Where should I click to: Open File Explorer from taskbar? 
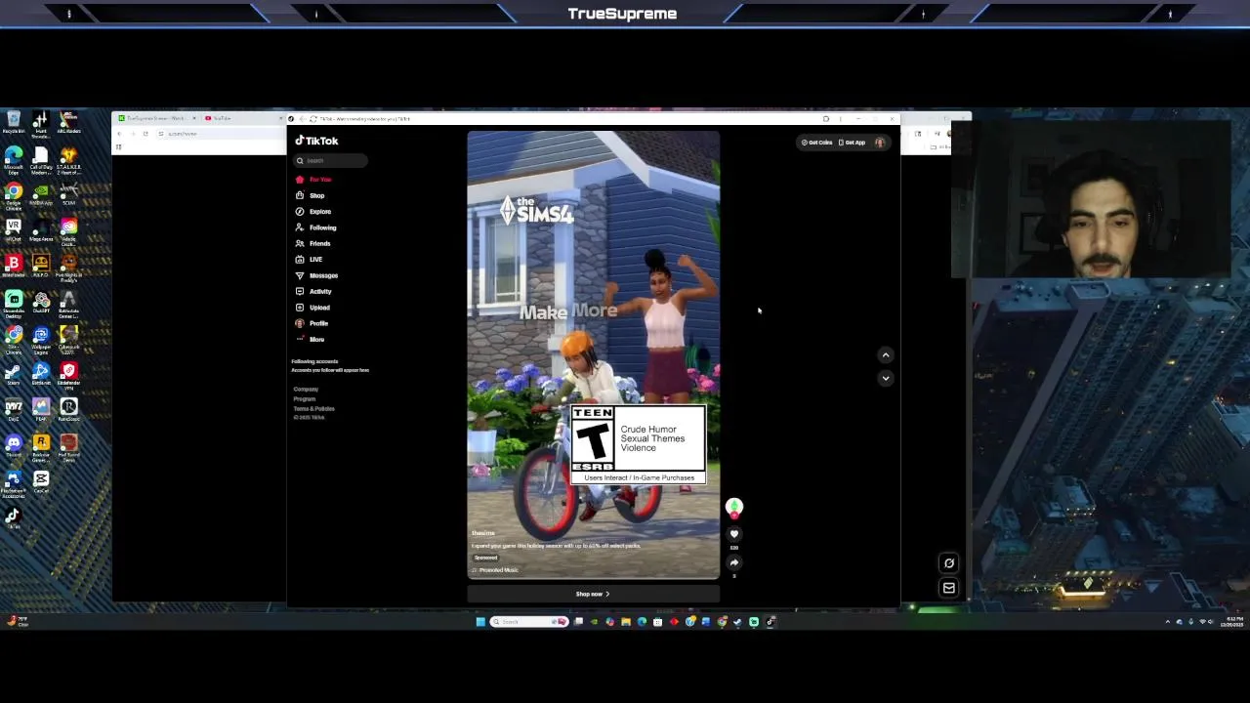pyautogui.click(x=626, y=622)
